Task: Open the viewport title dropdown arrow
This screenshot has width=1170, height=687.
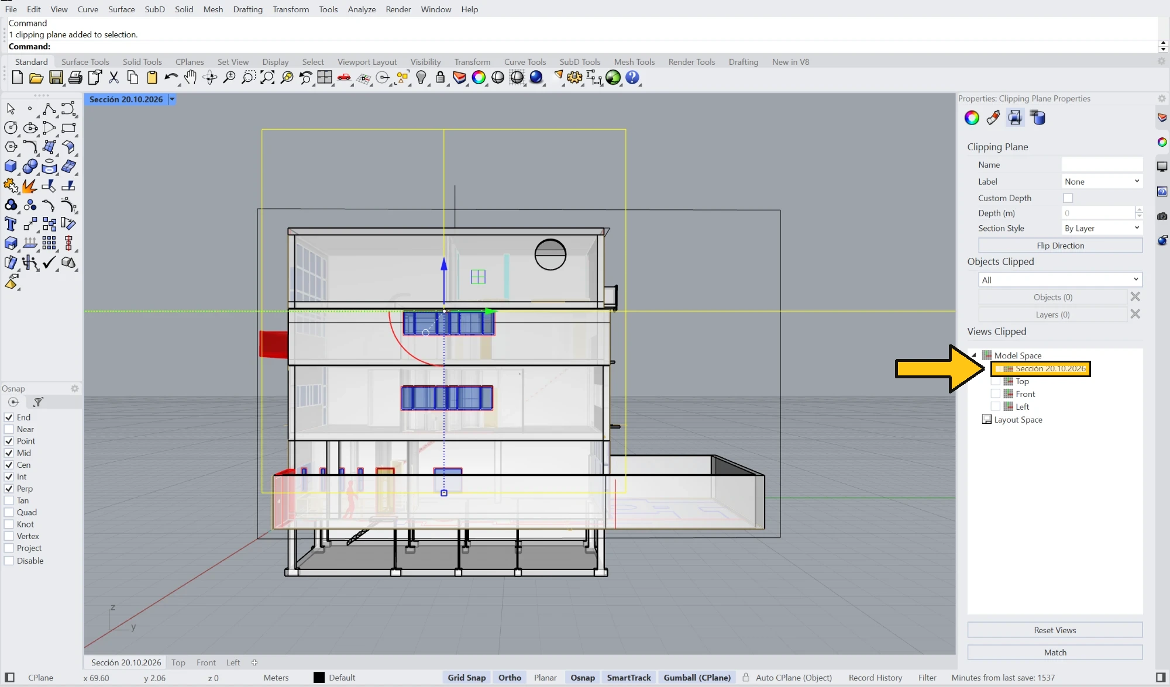Action: pyautogui.click(x=172, y=99)
